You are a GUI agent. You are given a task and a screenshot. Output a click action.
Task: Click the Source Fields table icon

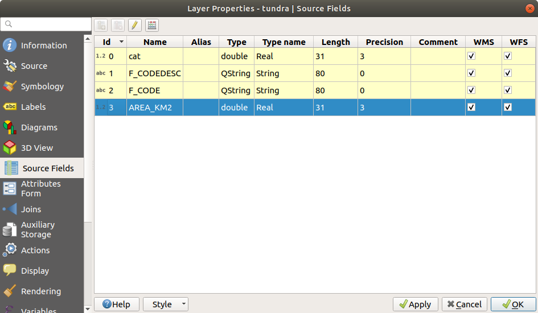(x=11, y=168)
